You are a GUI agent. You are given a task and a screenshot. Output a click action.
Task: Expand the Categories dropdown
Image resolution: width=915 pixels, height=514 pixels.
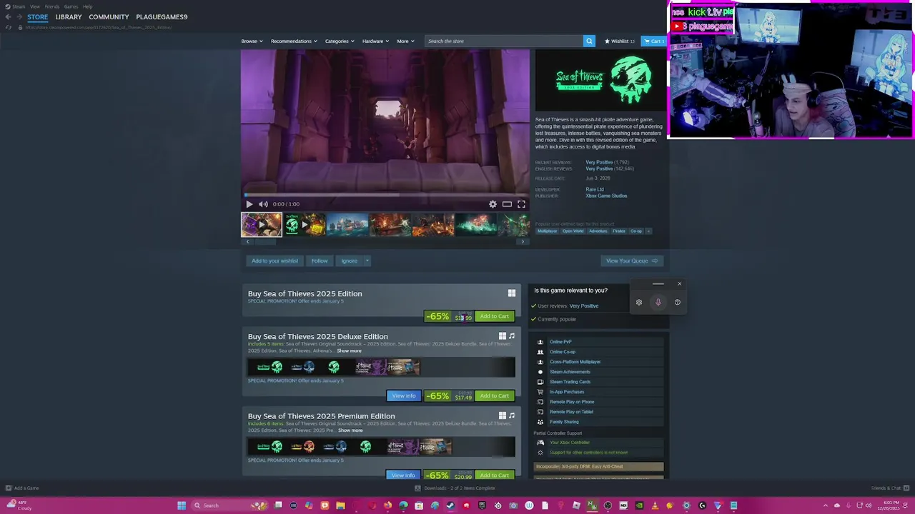340,41
